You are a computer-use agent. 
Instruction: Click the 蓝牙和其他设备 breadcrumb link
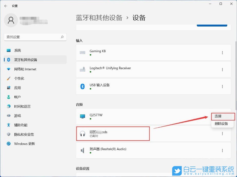(x=99, y=18)
